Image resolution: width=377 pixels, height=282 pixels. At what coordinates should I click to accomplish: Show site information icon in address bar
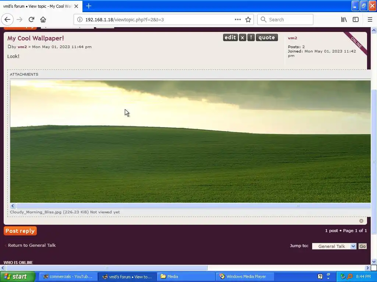(x=80, y=19)
